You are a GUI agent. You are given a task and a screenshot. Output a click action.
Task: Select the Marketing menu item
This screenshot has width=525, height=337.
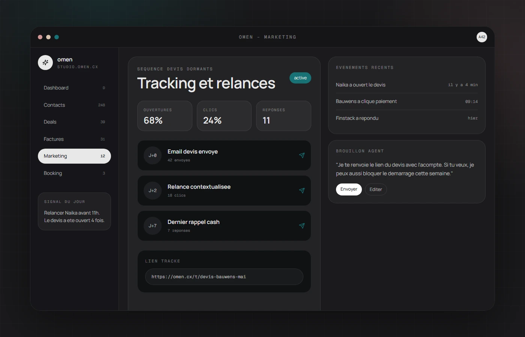click(x=74, y=156)
